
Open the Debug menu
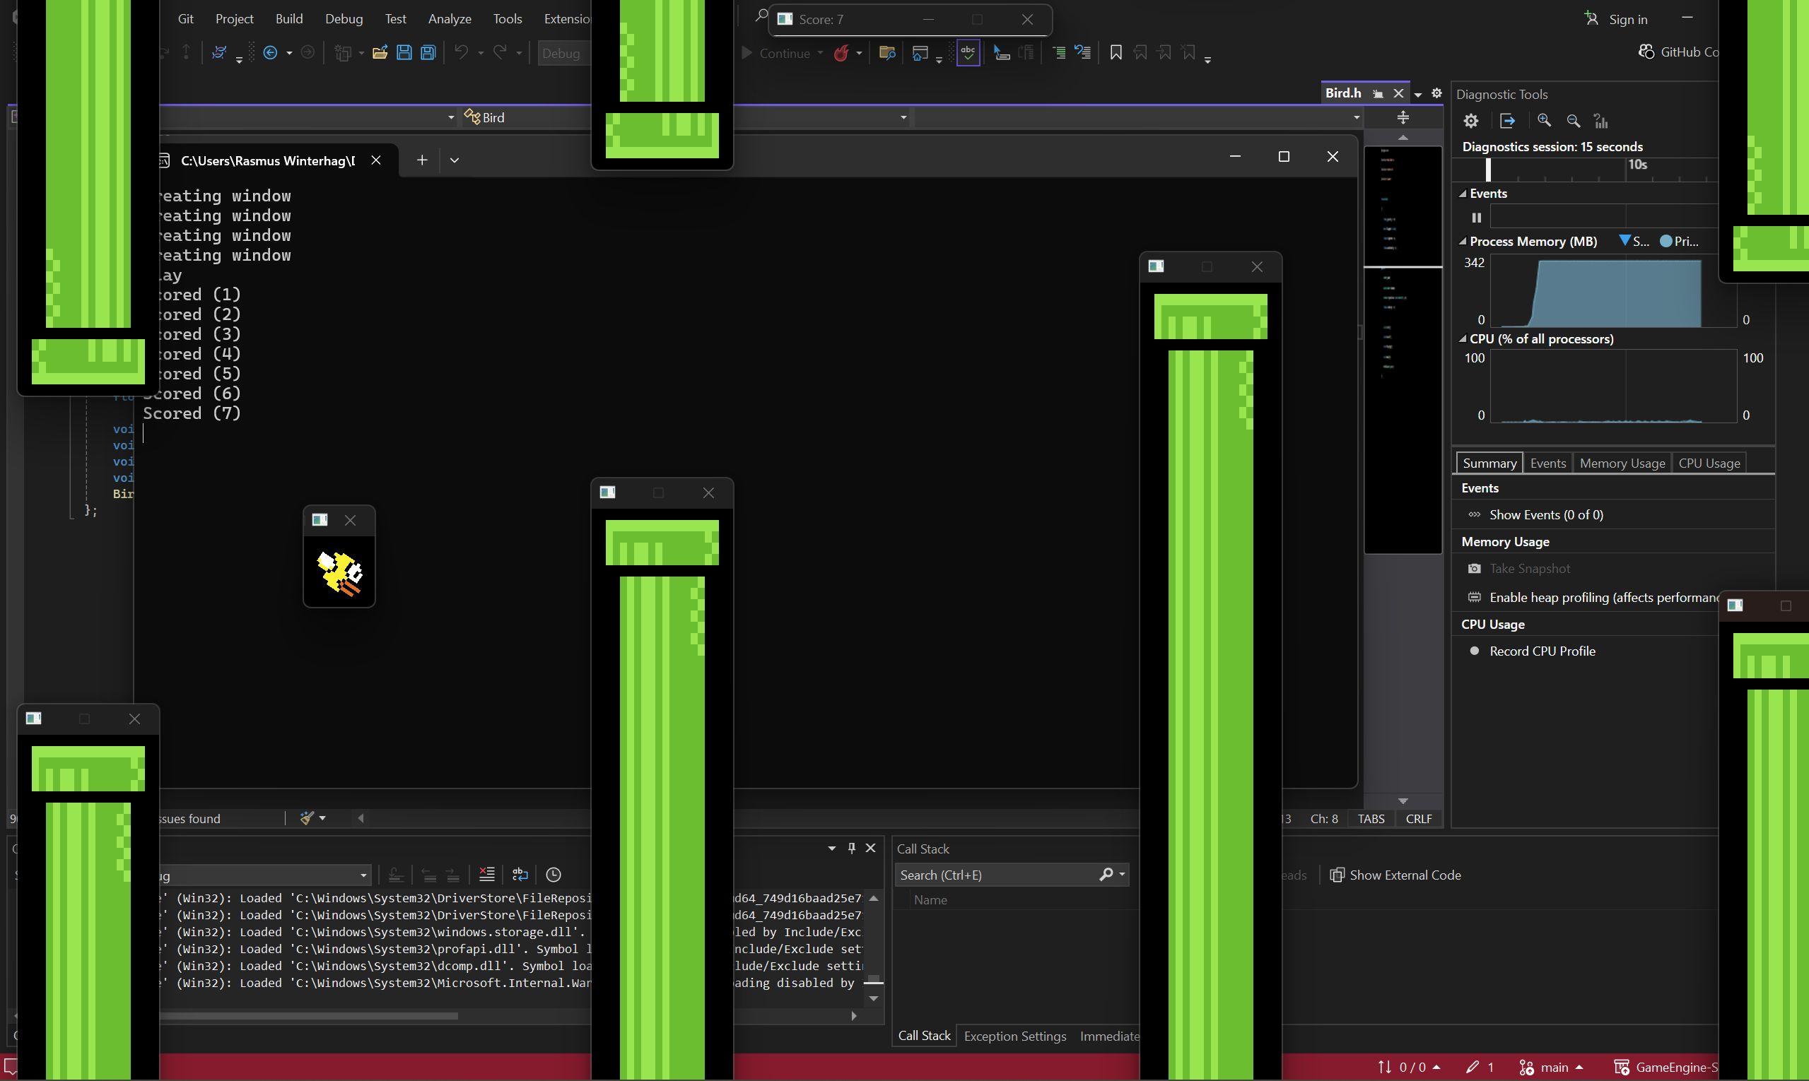(x=344, y=19)
